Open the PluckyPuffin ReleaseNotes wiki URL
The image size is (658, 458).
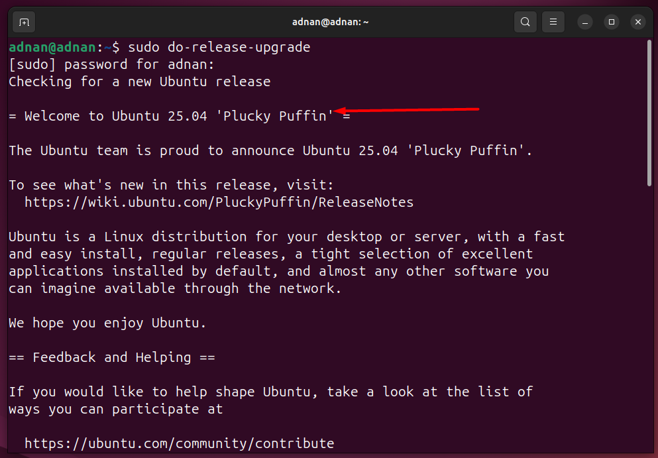point(219,202)
